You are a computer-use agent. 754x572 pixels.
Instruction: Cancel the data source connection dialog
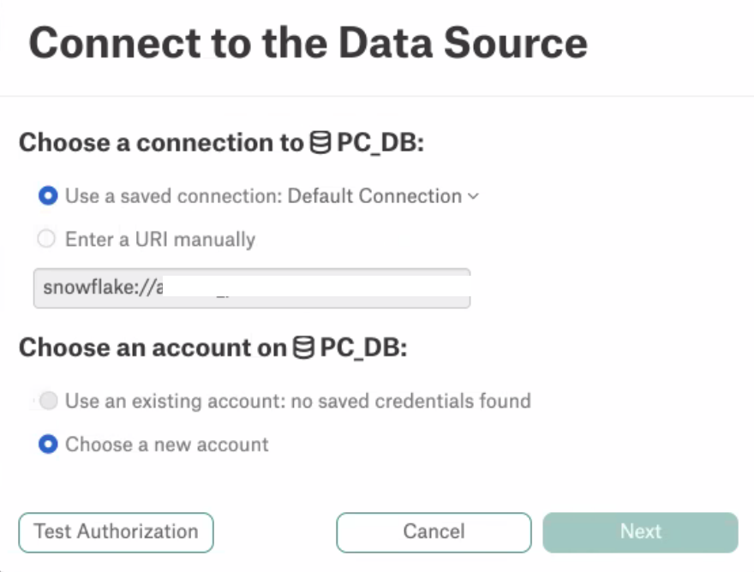(x=434, y=532)
